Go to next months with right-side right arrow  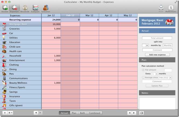(134, 113)
